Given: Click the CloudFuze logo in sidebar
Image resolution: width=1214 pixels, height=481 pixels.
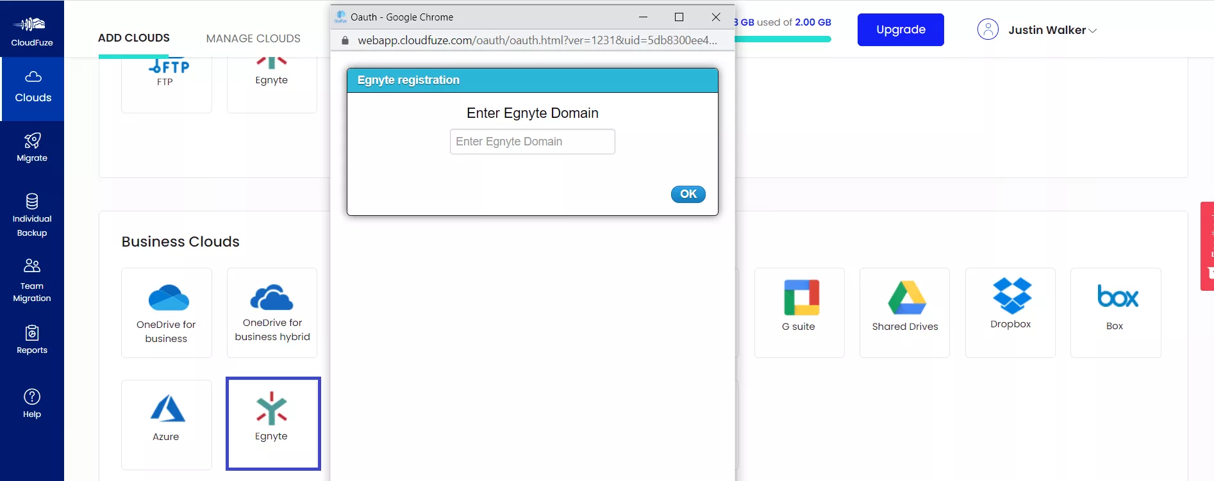Looking at the screenshot, I should [32, 31].
